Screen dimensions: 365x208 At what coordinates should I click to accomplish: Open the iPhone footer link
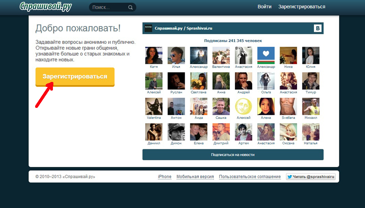(164, 177)
